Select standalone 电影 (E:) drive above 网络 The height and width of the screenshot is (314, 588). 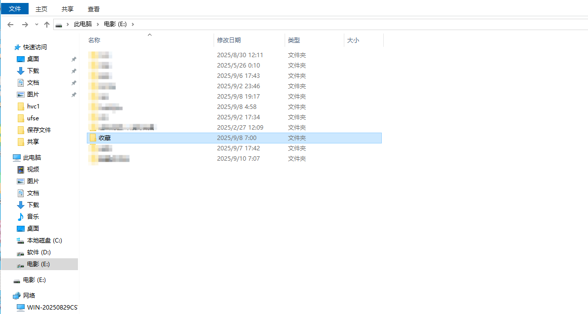pos(34,280)
